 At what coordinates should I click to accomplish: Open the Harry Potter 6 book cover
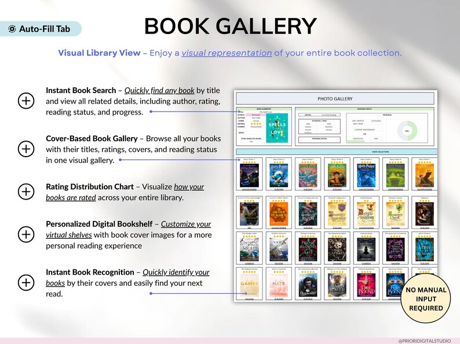[x=396, y=175]
